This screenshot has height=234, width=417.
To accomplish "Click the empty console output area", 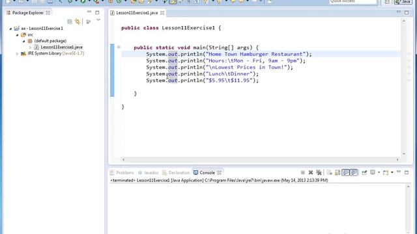I will [257, 209].
